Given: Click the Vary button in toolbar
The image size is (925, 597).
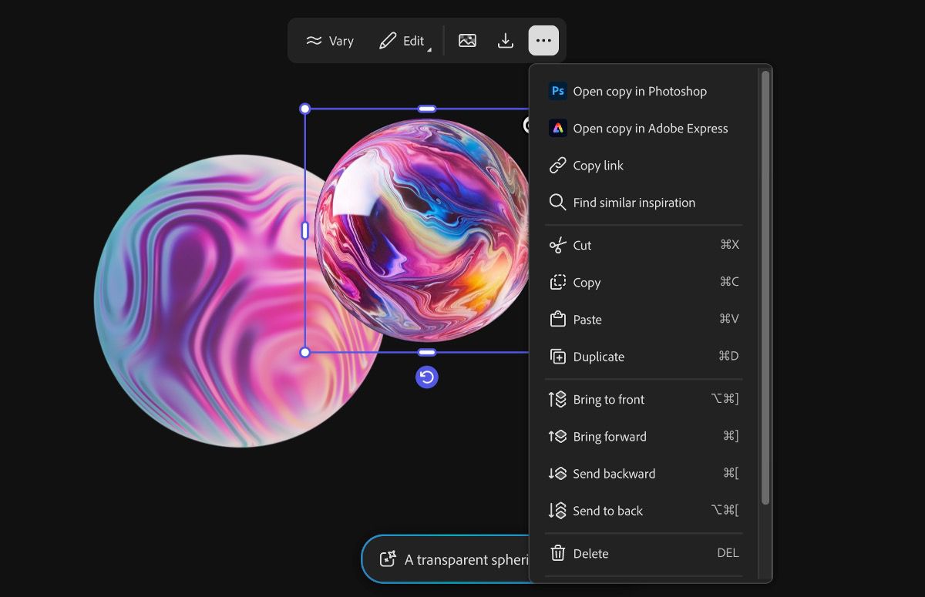Looking at the screenshot, I should pyautogui.click(x=330, y=41).
